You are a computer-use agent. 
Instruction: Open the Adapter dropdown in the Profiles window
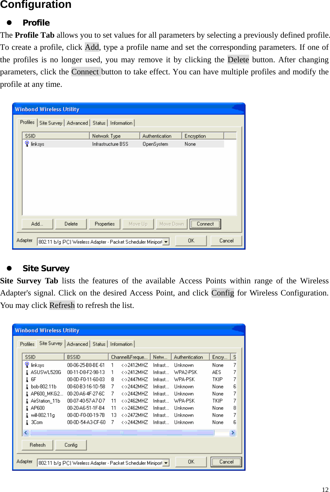click(166, 241)
